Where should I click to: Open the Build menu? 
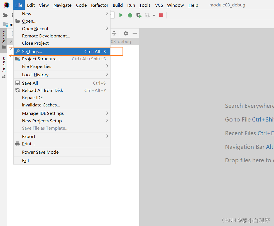click(118, 5)
